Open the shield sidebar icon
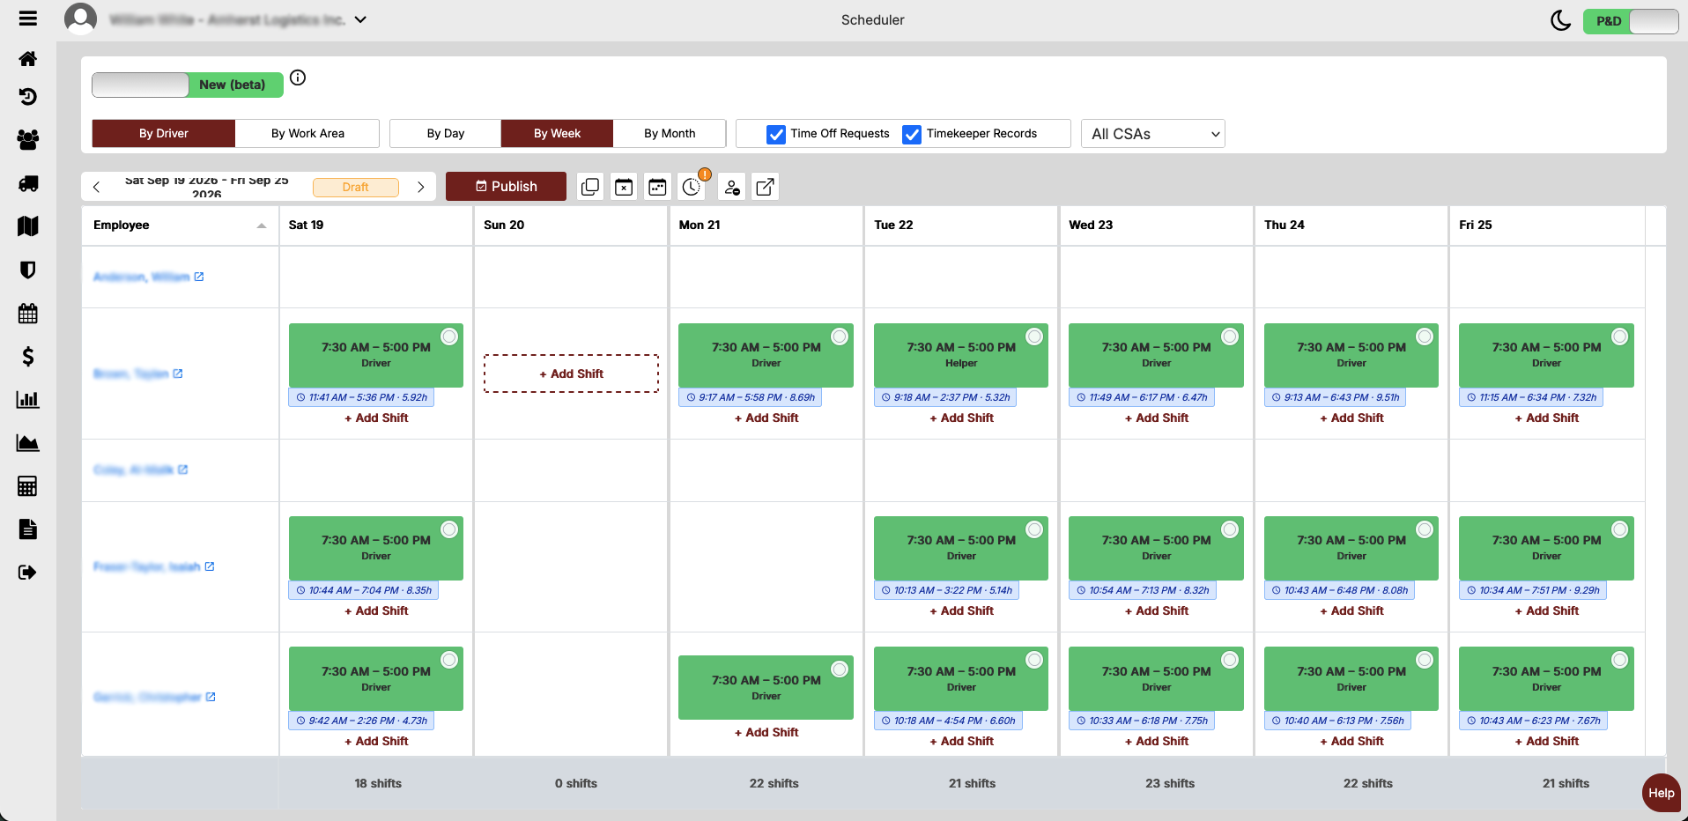The height and width of the screenshot is (821, 1688). coord(28,270)
